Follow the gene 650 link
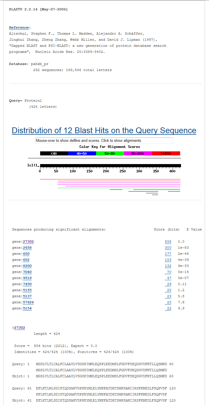Screen dimensions: 209x405 point(26,254)
